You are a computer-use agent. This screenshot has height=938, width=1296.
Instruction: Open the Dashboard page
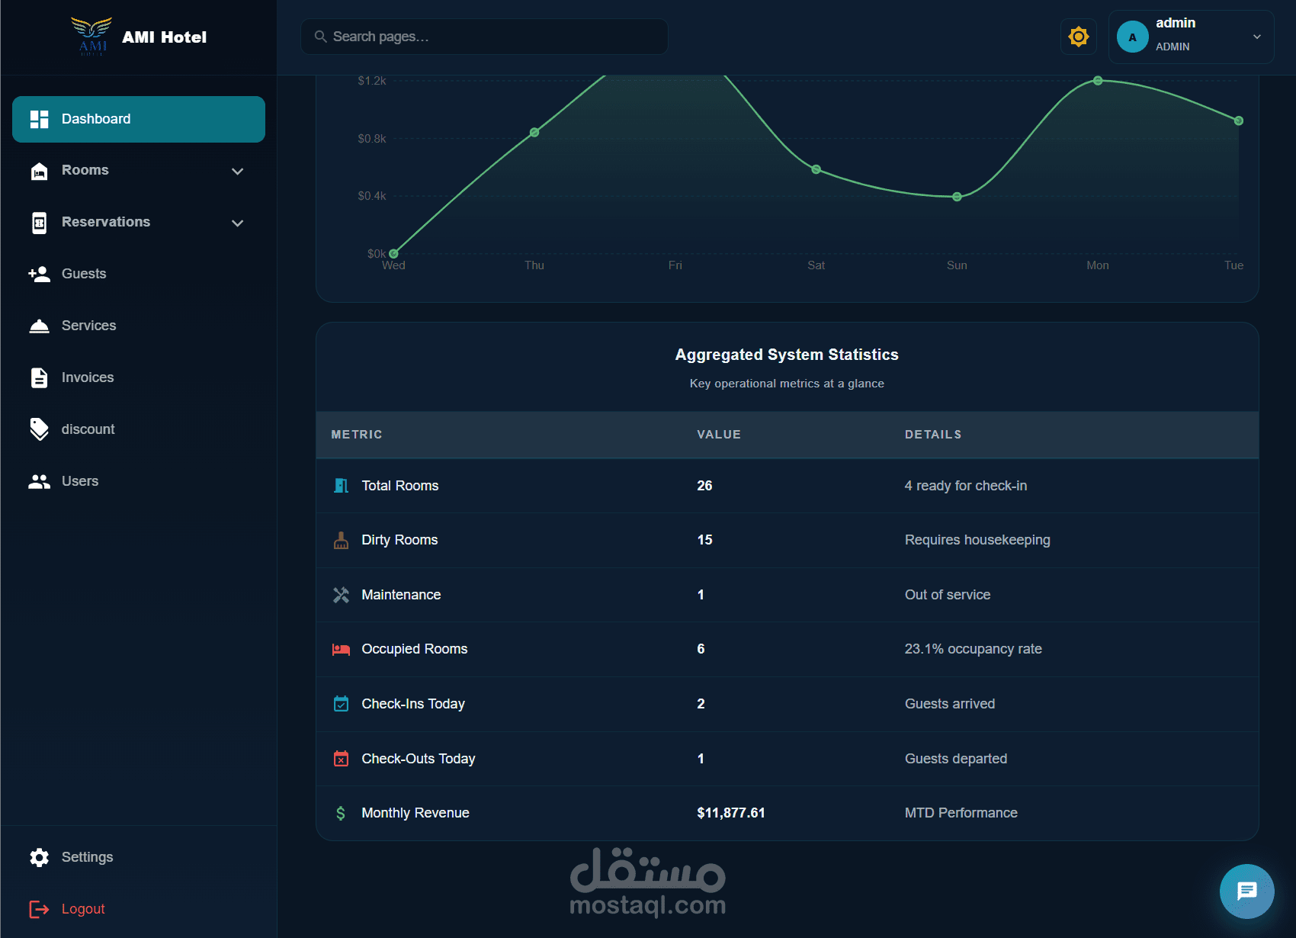[139, 119]
